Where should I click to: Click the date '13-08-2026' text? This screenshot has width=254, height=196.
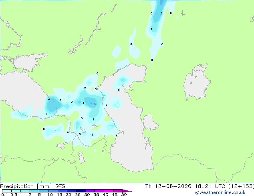173,186
